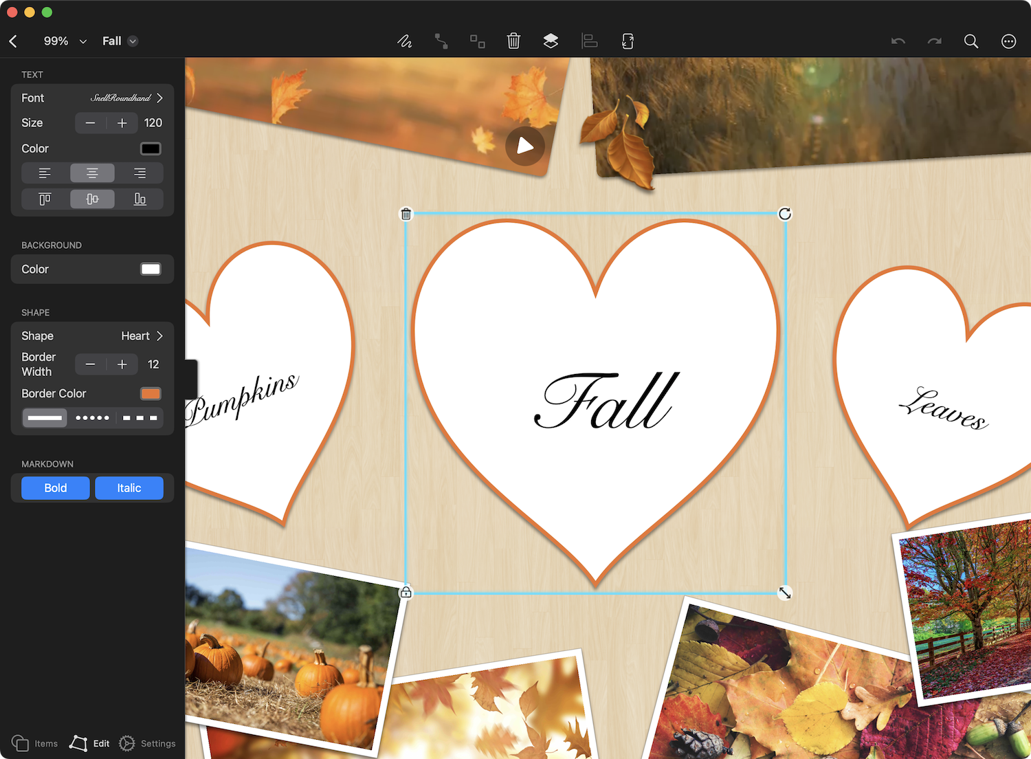1031x759 pixels.
Task: Open the Font picker row
Action: [x=92, y=98]
